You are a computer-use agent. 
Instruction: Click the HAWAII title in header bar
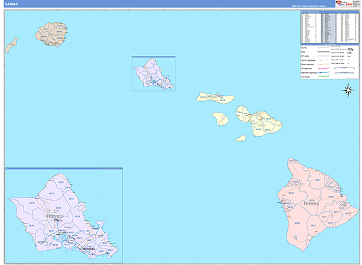(x=11, y=4)
